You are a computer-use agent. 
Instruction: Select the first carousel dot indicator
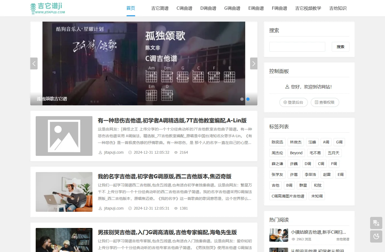click(242, 99)
